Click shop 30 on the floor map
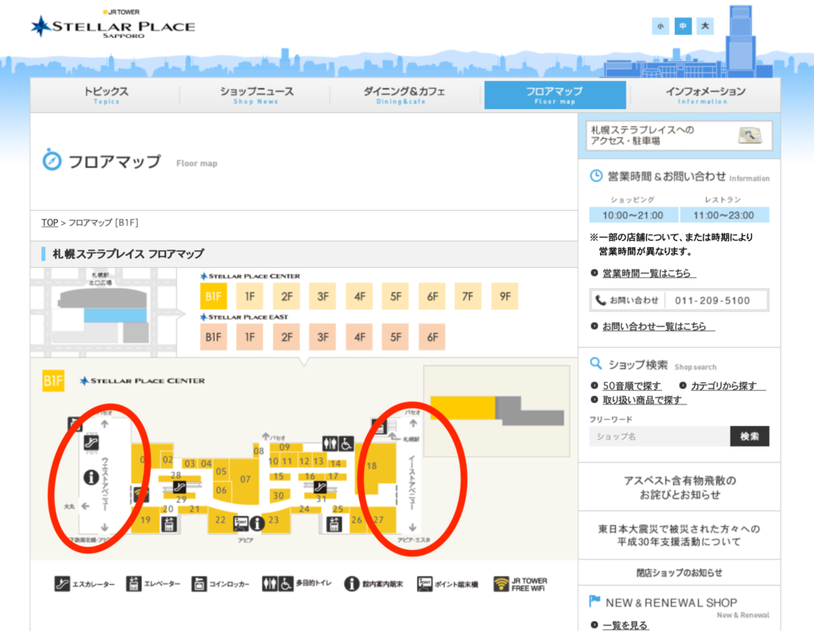This screenshot has width=814, height=631. coord(279,496)
